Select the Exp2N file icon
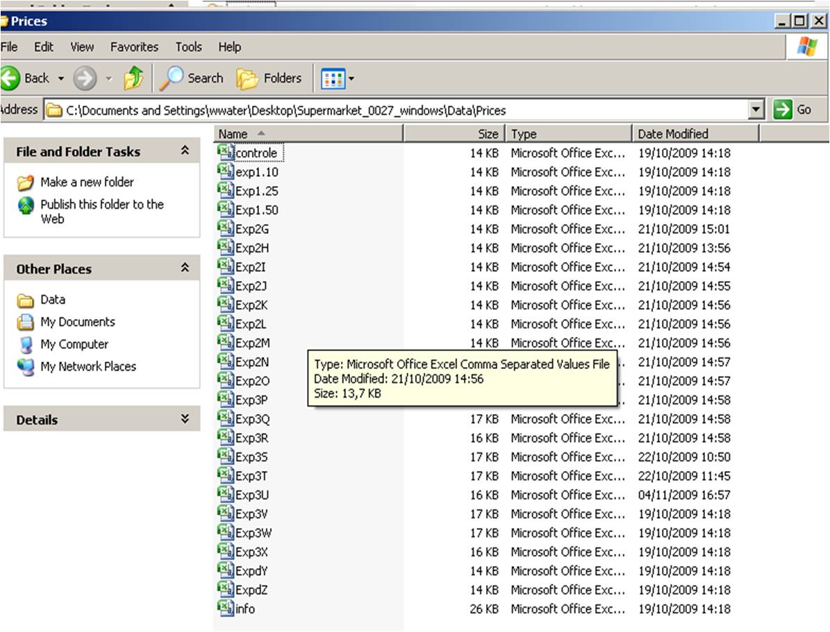 (x=226, y=361)
